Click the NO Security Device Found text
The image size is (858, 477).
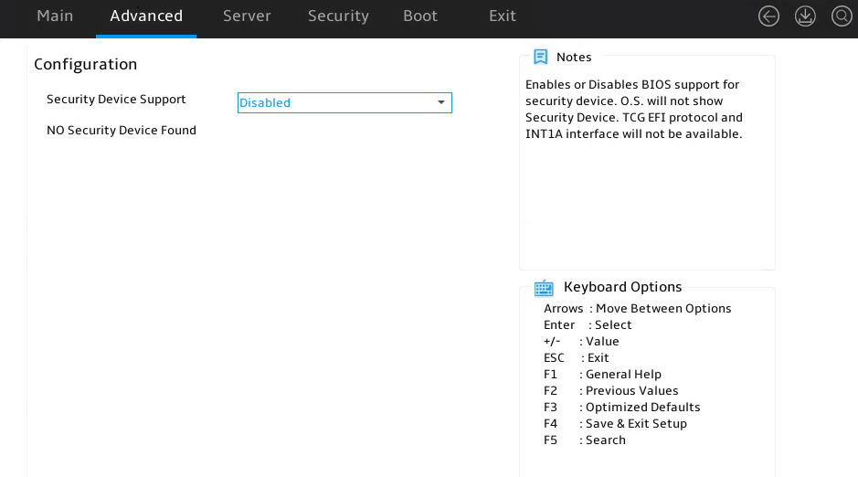[x=122, y=130]
